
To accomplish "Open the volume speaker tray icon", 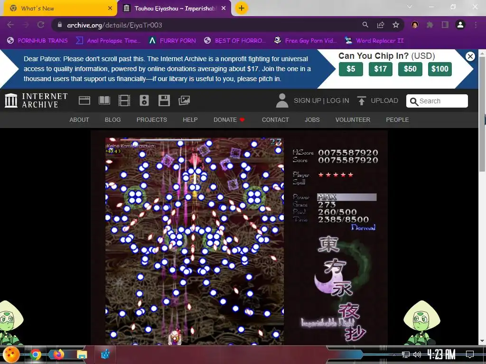I will pos(417,355).
